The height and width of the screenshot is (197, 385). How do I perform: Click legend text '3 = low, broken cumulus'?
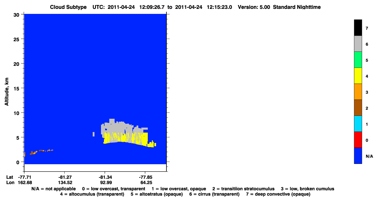pyautogui.click(x=307, y=189)
